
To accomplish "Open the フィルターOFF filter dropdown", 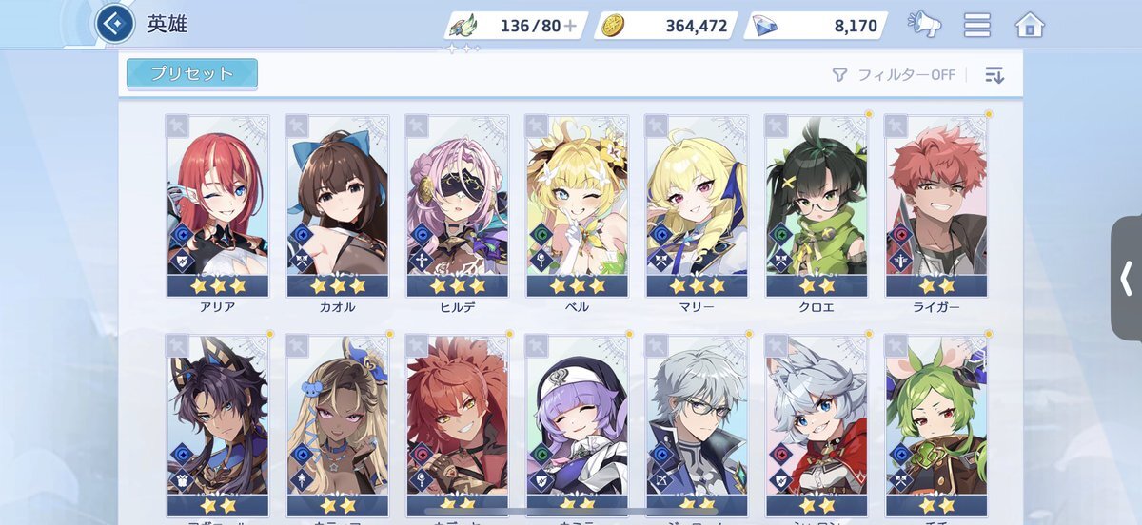I will tap(894, 75).
